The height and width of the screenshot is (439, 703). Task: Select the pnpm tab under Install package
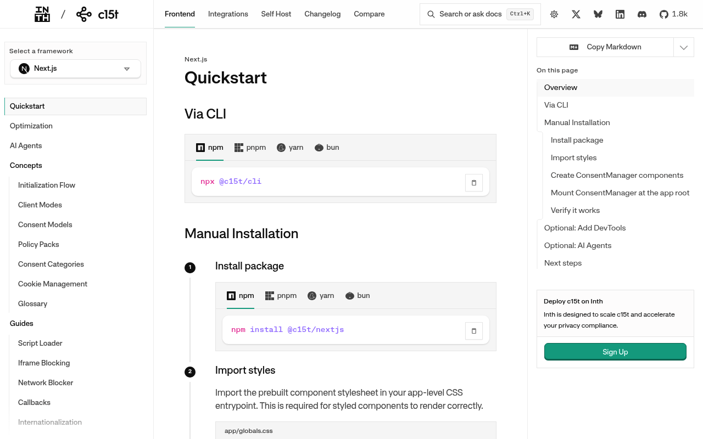(281, 296)
